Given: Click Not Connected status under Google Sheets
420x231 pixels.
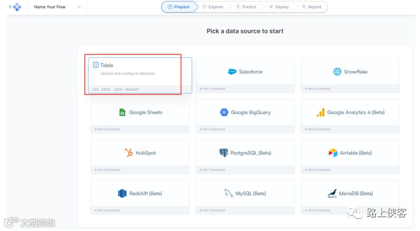Looking at the screenshot, I should pos(107,129).
